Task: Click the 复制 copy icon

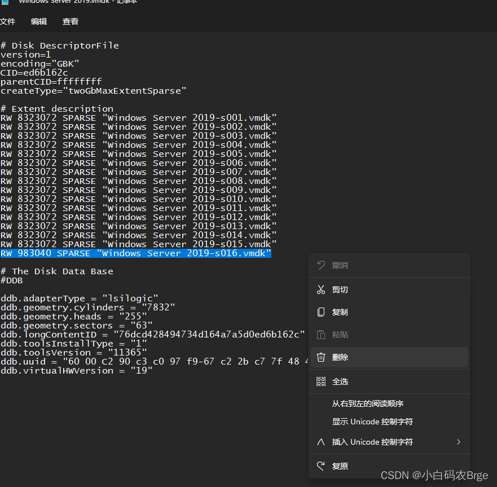Action: coord(321,312)
